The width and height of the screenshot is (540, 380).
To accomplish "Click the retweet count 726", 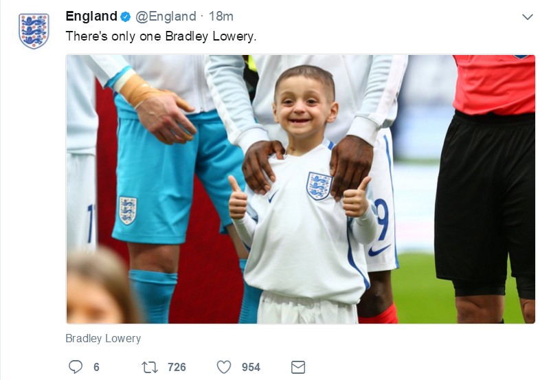I will pos(177,367).
